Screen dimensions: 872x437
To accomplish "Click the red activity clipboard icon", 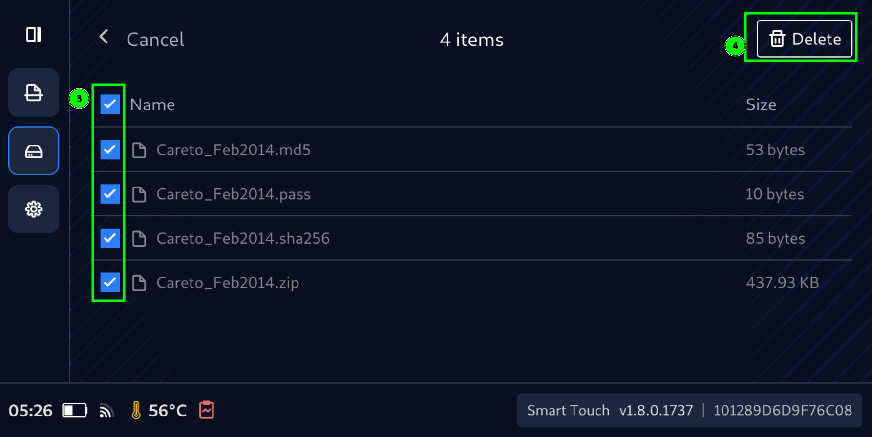I will 207,410.
